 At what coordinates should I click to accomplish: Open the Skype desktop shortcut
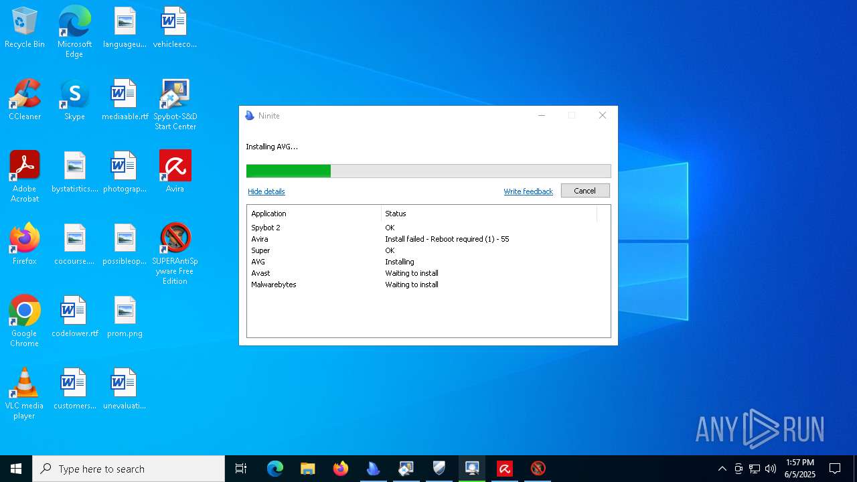click(74, 100)
